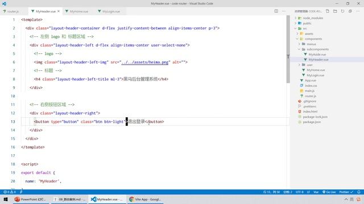Place cursor on script tag line 18

(x=30, y=164)
